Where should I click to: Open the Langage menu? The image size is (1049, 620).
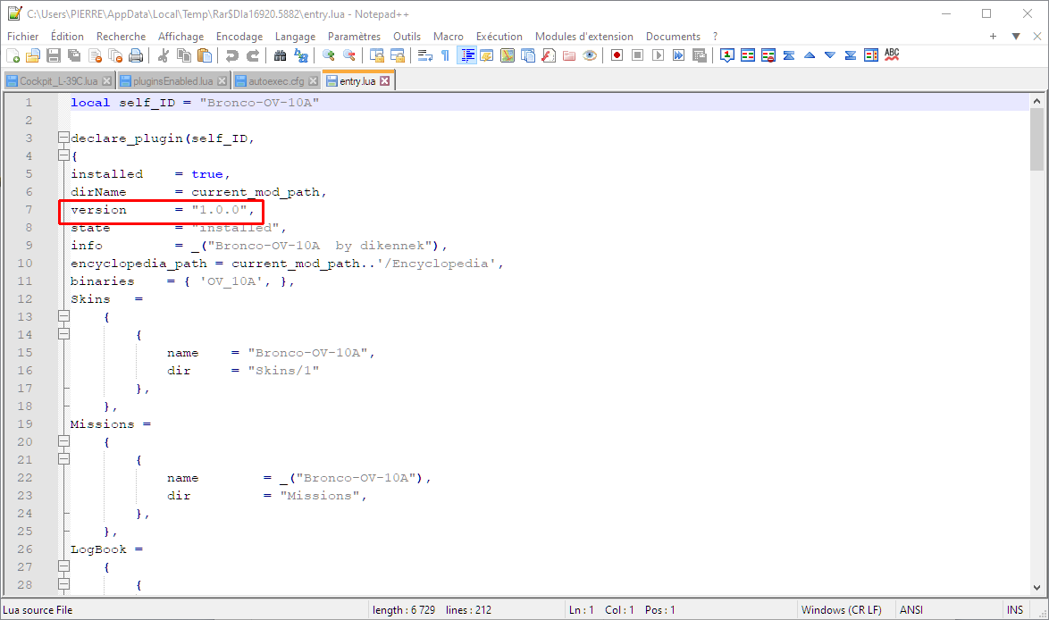click(295, 36)
